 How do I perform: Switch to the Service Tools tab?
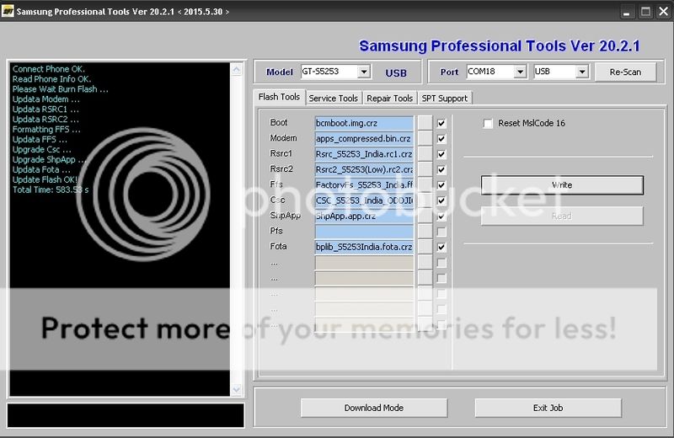coord(334,99)
